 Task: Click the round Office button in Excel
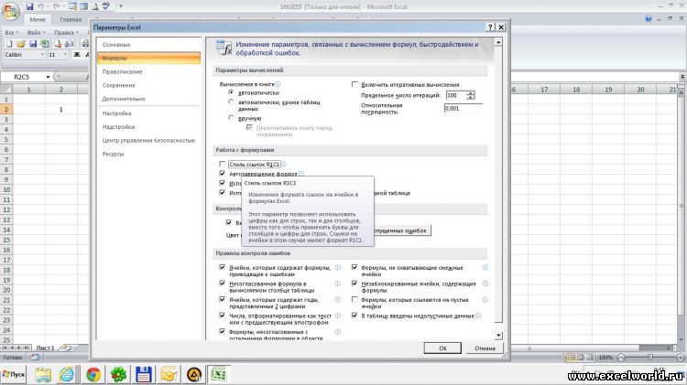(x=10, y=10)
